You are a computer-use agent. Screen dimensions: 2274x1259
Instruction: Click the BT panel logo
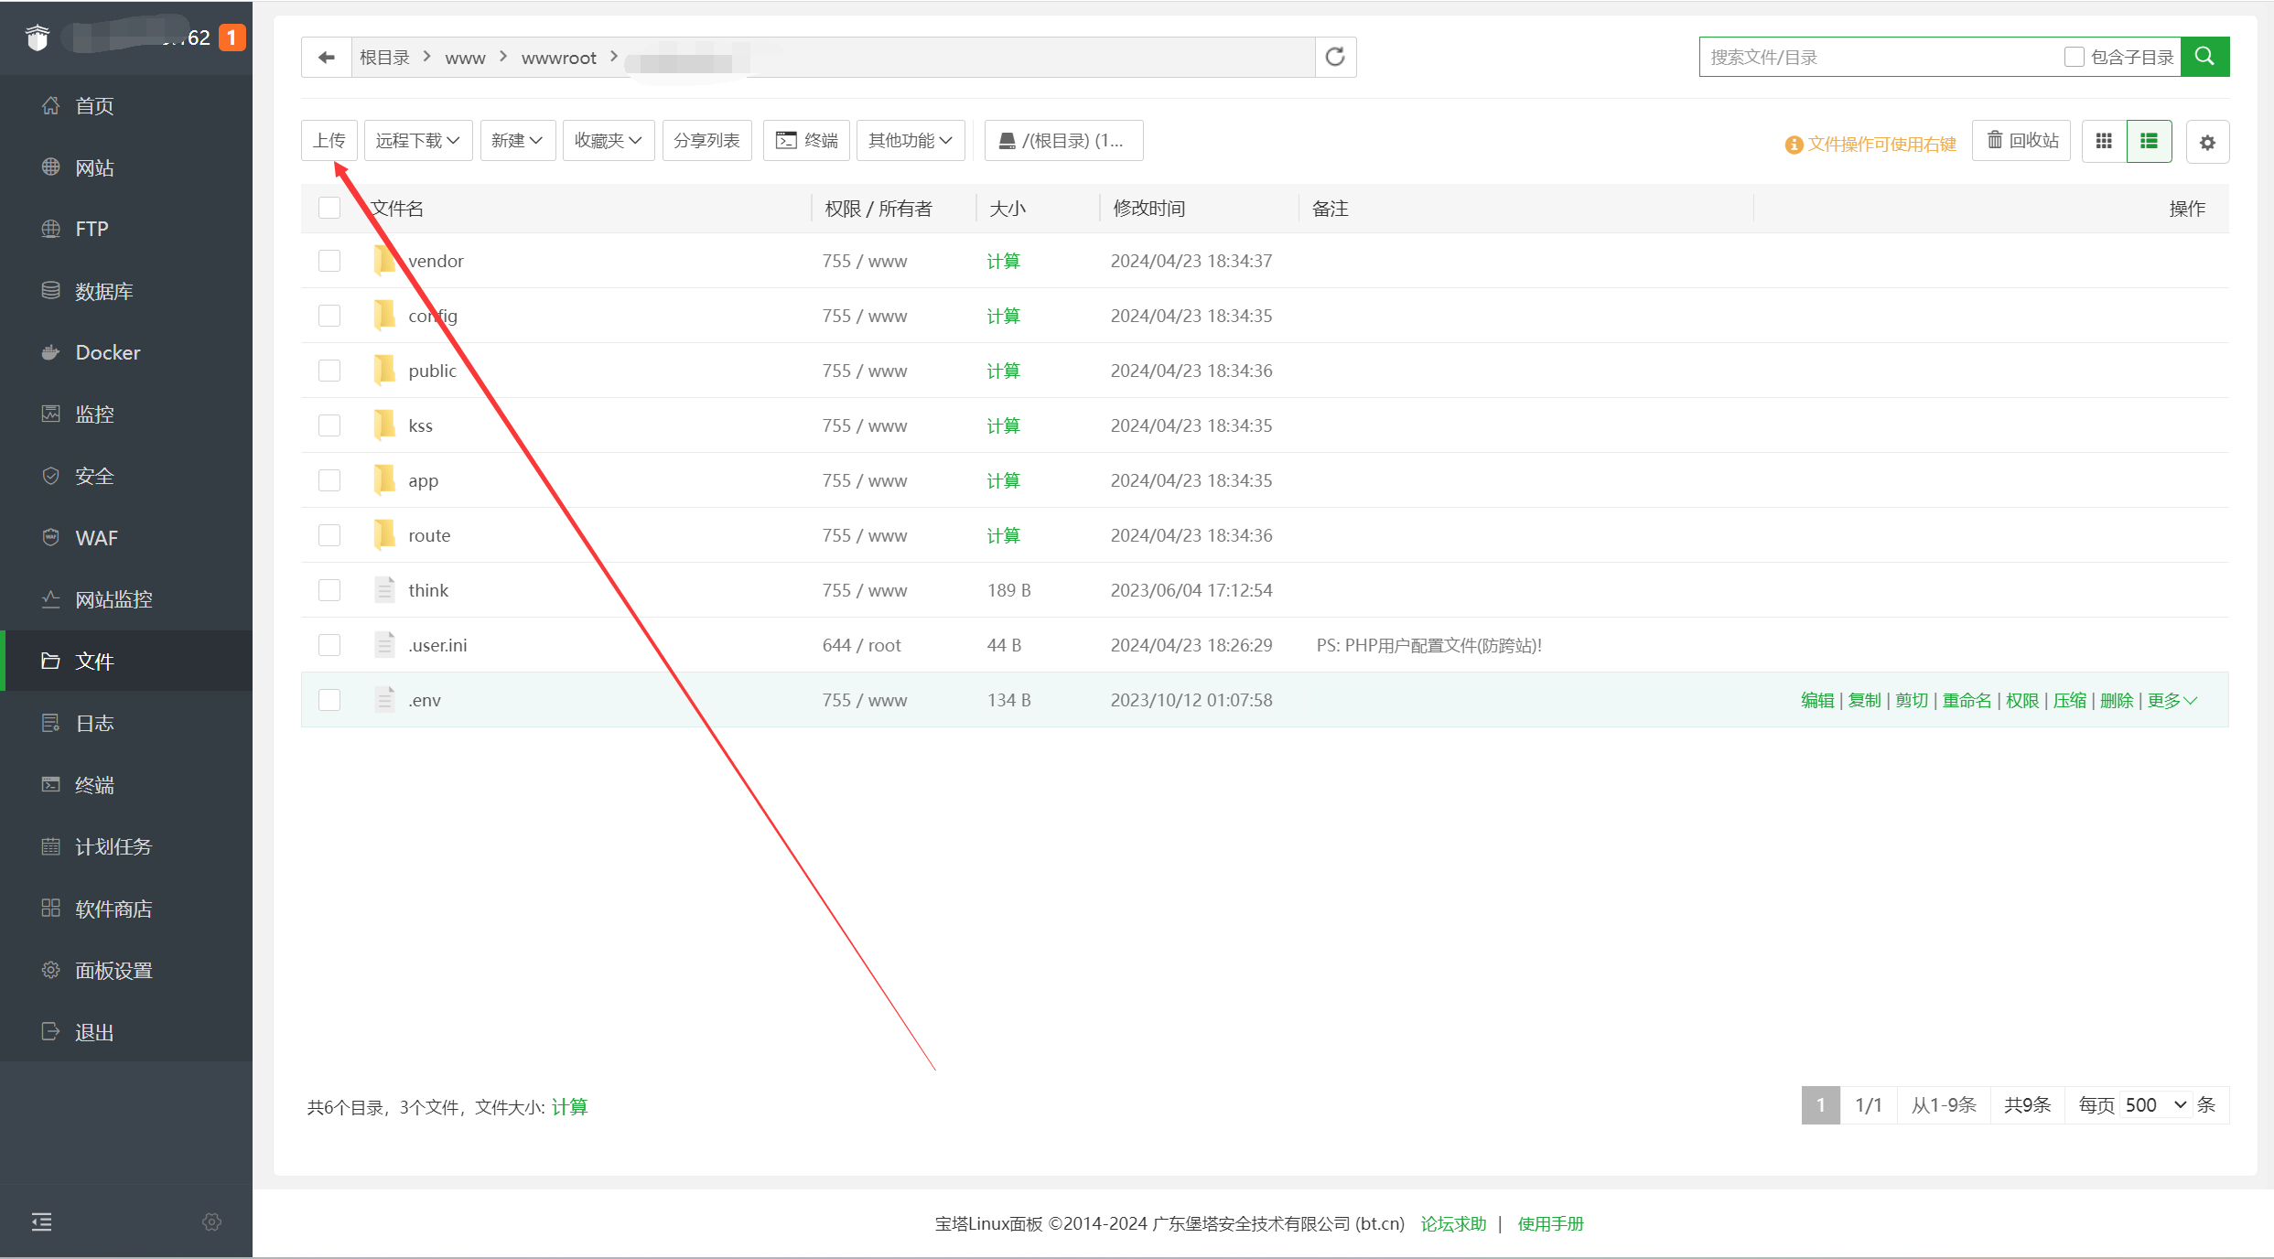(38, 38)
